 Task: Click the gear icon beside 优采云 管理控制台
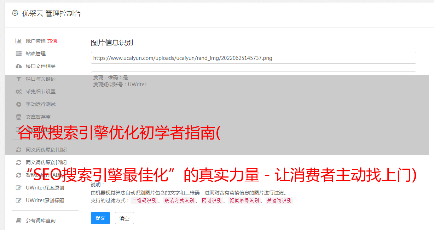pos(15,13)
